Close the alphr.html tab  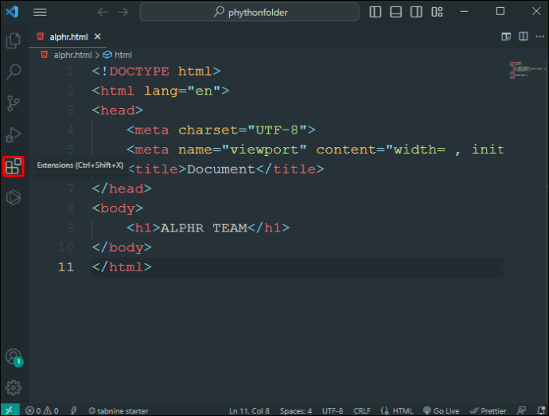98,37
